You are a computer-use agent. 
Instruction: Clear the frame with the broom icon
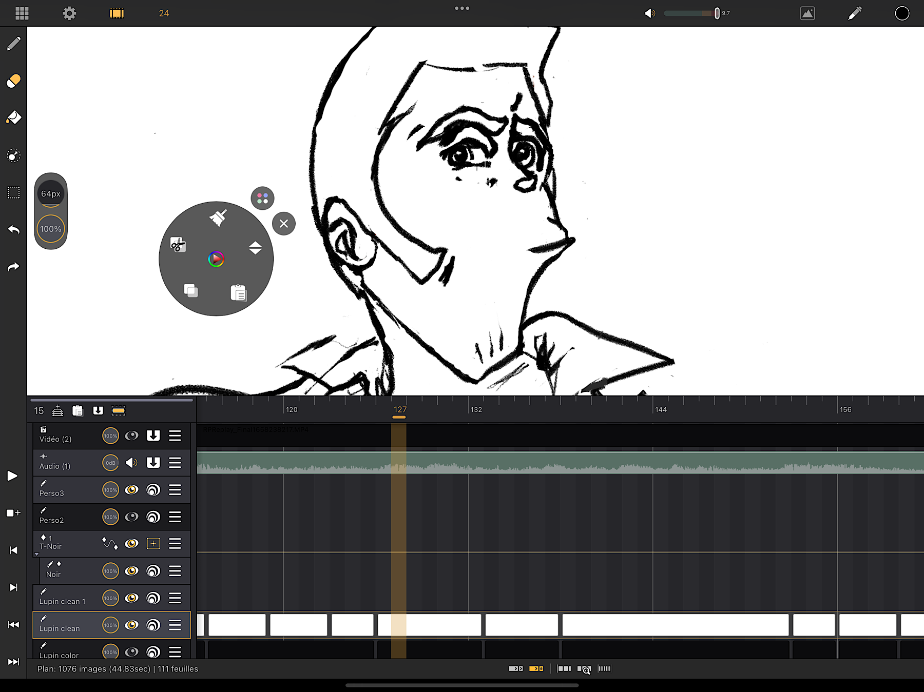tap(218, 218)
